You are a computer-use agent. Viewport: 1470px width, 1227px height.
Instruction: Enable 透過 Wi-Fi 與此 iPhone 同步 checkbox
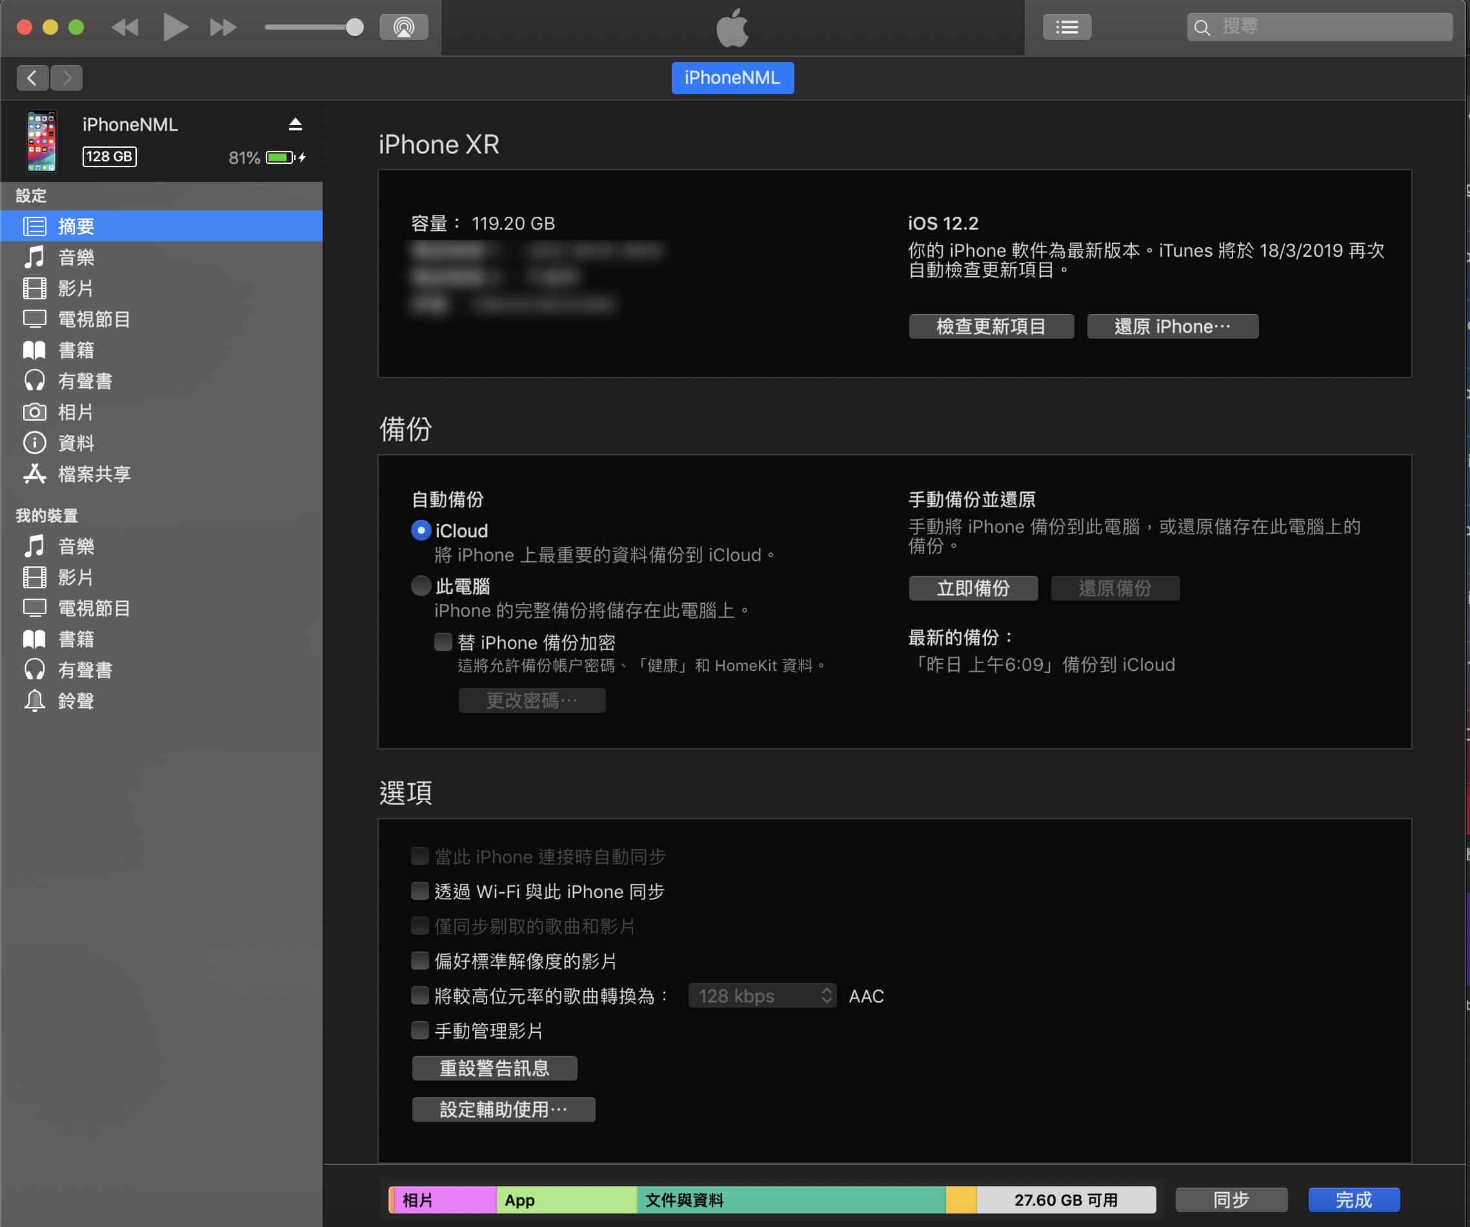coord(420,891)
